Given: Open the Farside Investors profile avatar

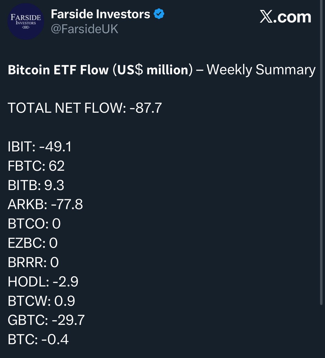Looking at the screenshot, I should pos(26,22).
